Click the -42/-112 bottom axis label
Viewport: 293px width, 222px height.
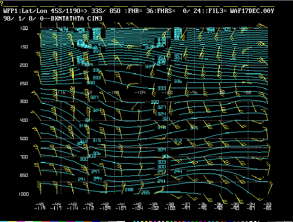pyautogui.click(x=88, y=206)
